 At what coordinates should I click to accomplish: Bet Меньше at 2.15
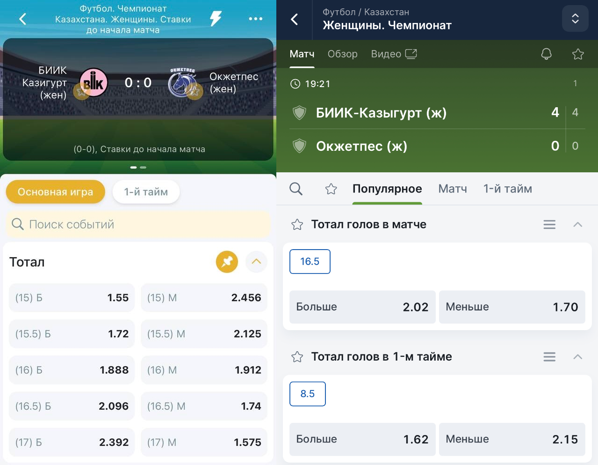tap(512, 439)
